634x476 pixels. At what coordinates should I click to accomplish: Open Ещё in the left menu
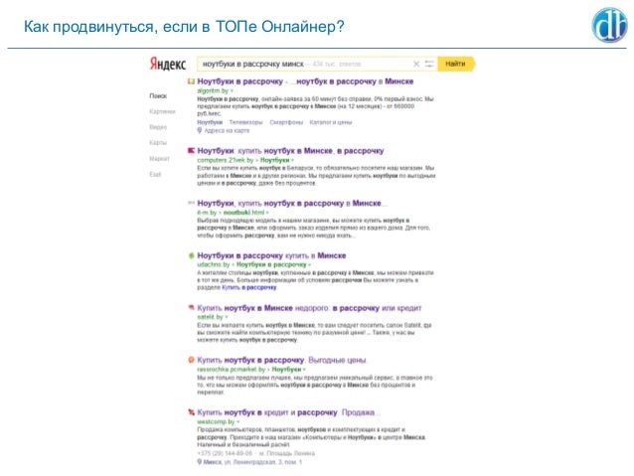coord(155,174)
